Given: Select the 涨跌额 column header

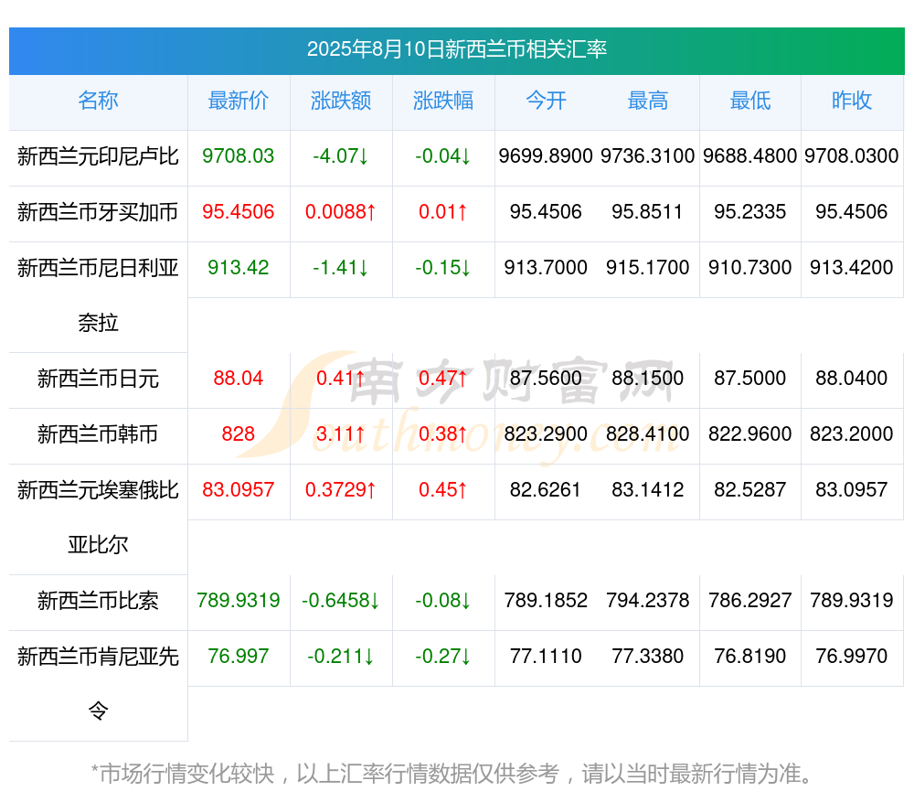Looking at the screenshot, I should coord(341,101).
